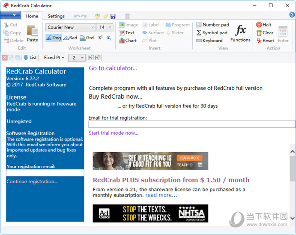Insert a Plot element
296x235 pixels.
click(x=149, y=41)
